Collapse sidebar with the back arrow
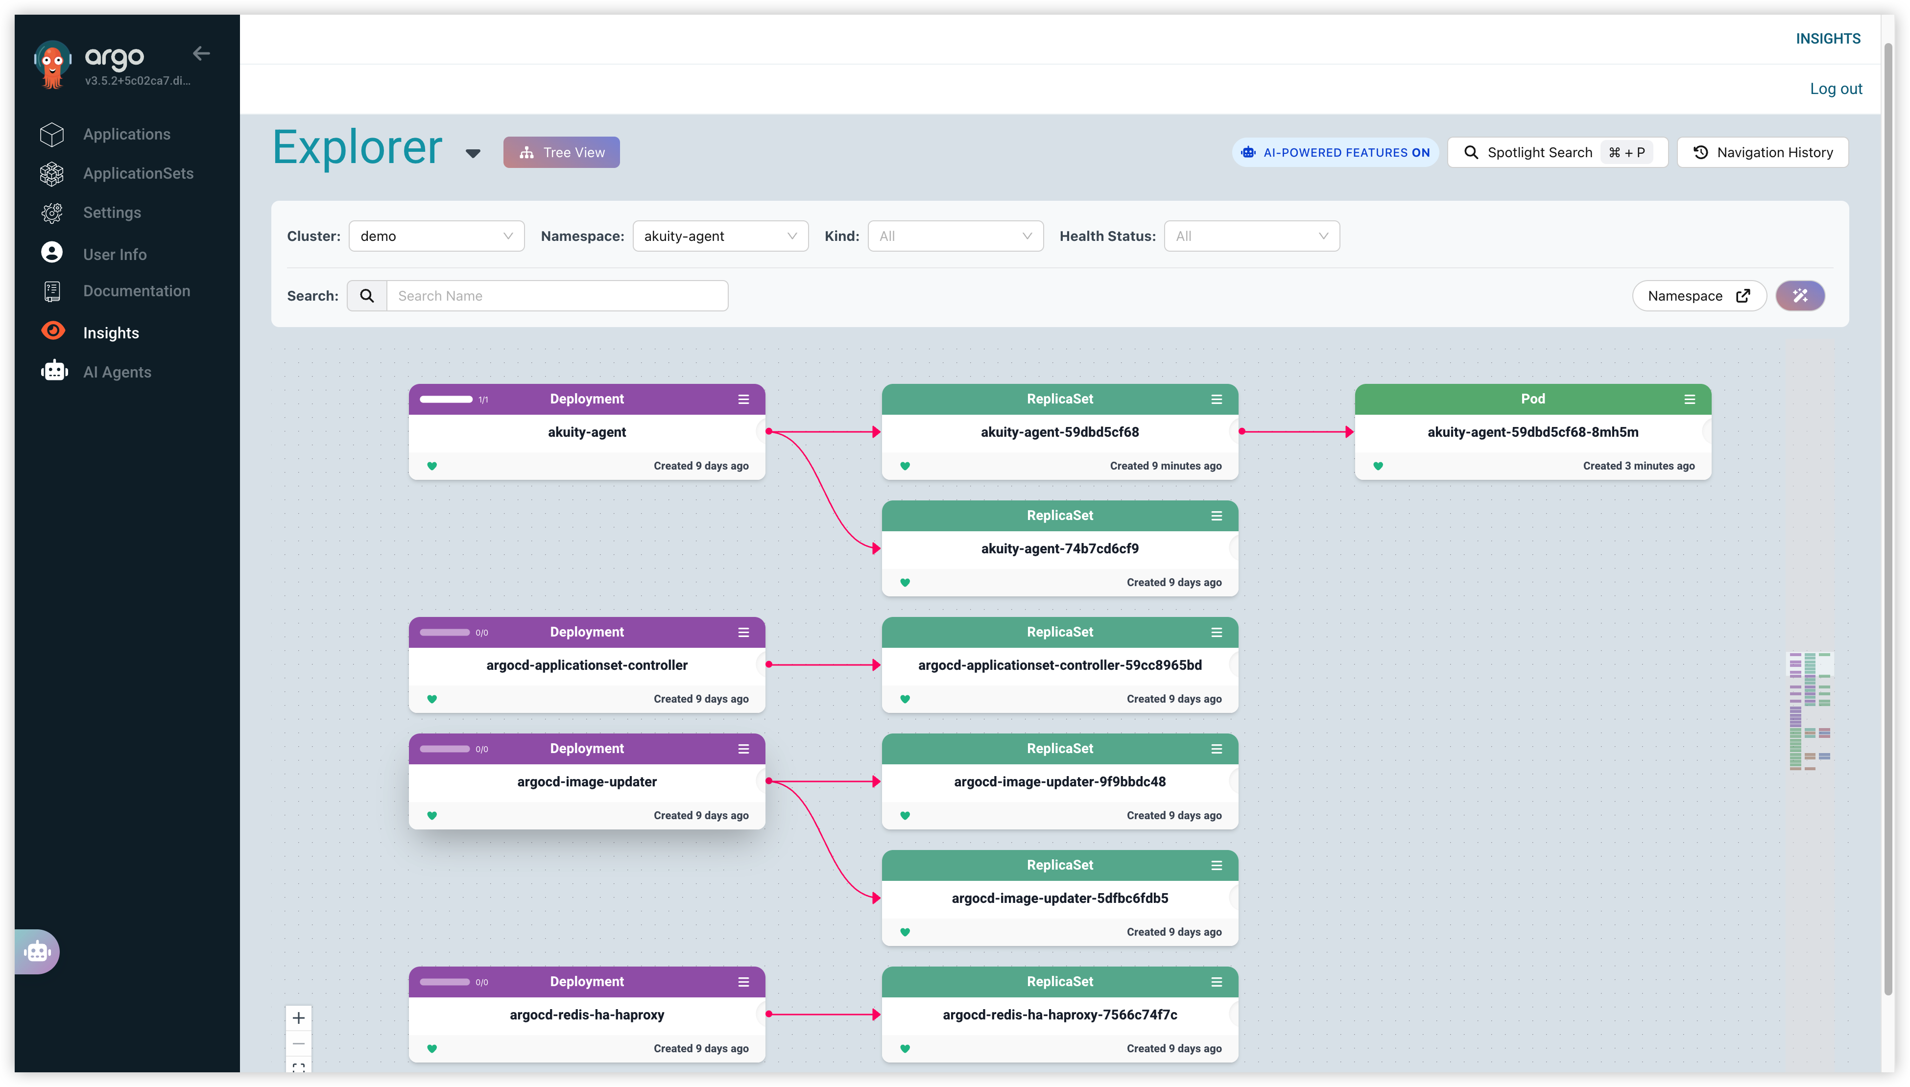This screenshot has height=1087, width=1910. tap(201, 53)
